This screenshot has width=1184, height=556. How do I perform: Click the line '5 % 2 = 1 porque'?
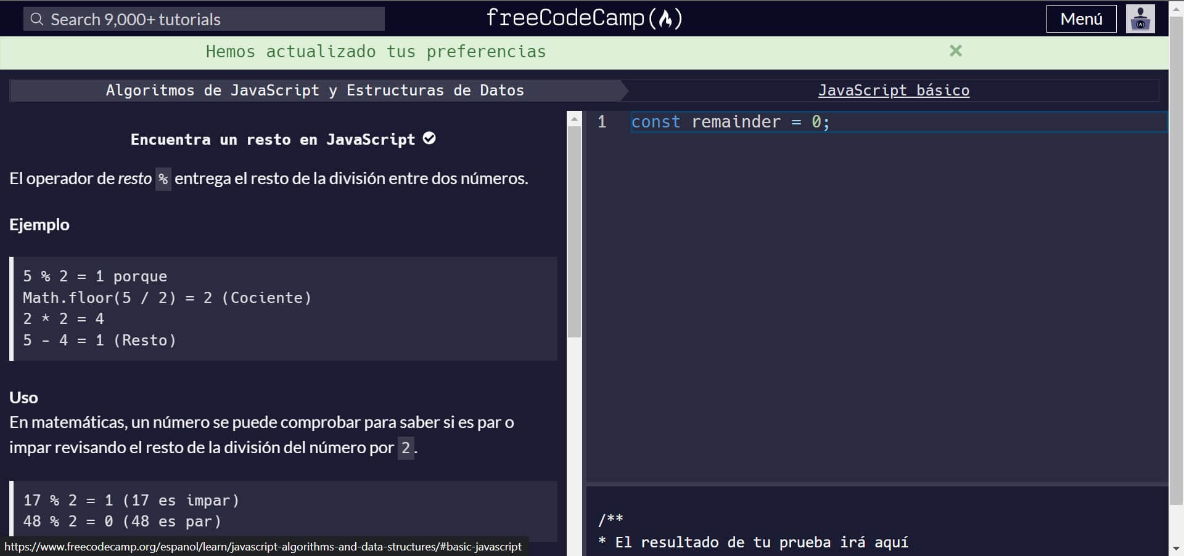point(95,276)
